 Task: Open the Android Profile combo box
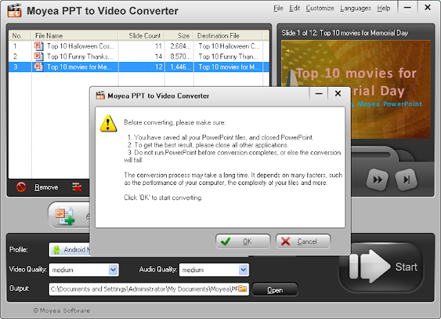69,250
